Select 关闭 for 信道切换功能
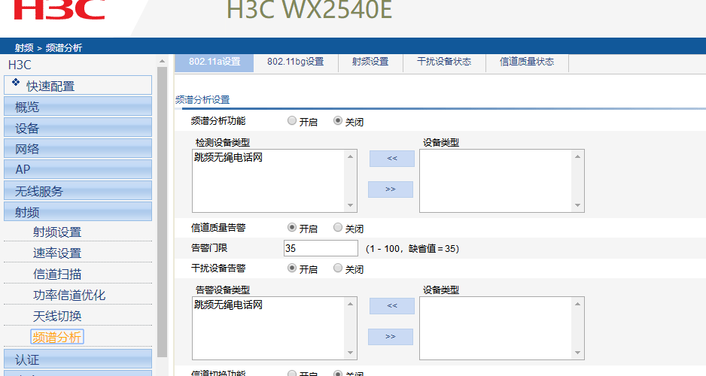 click(x=338, y=373)
